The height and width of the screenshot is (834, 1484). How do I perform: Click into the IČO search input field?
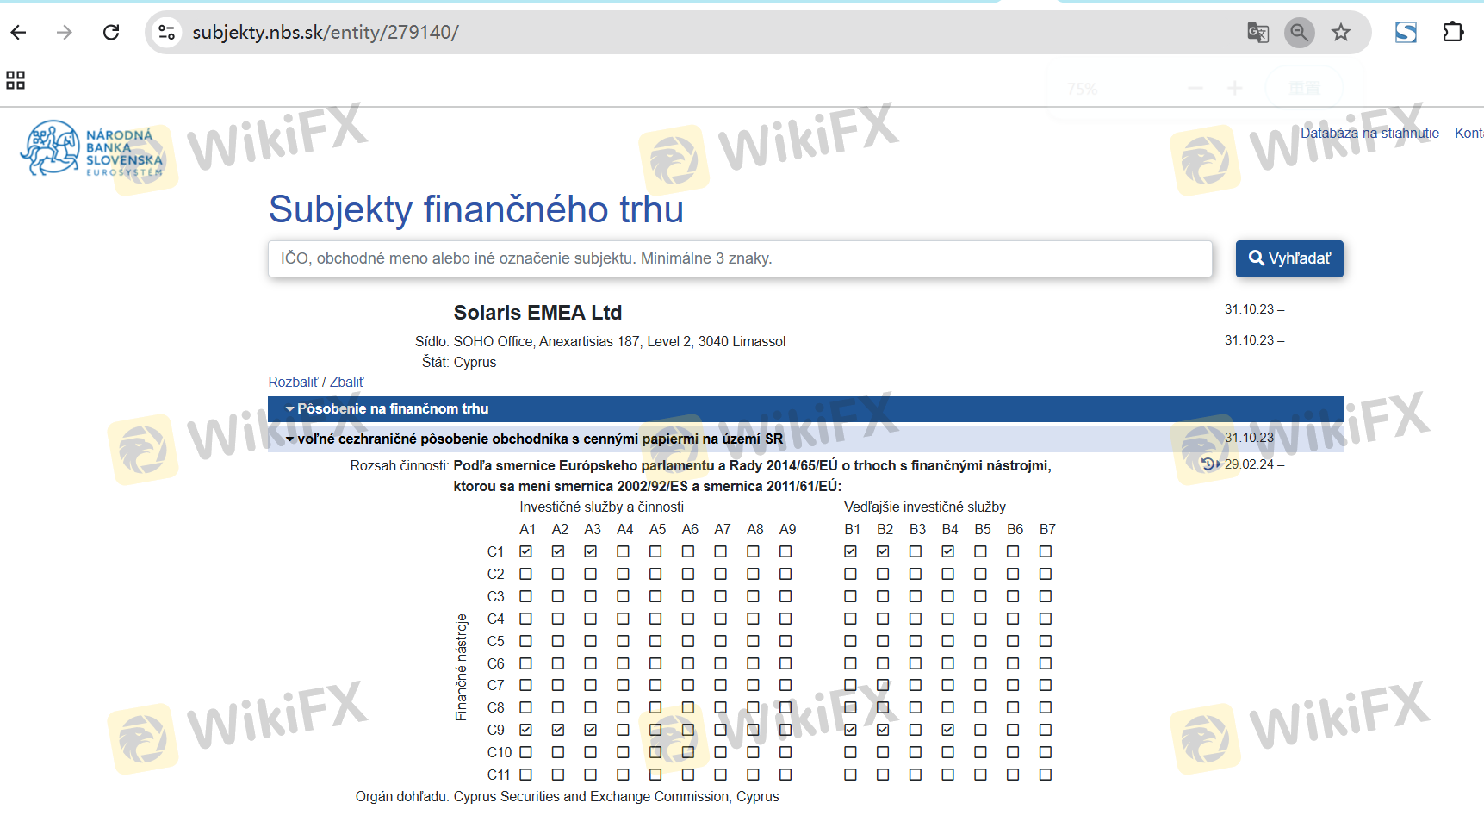pyautogui.click(x=740, y=258)
